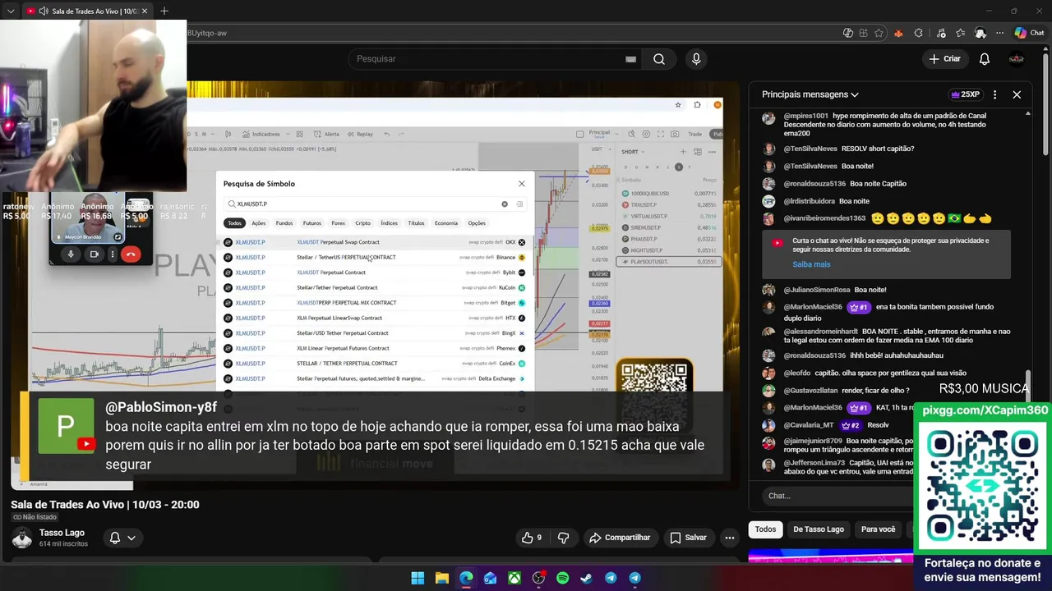Select the Futuros tab in symbol search
1052x591 pixels.
point(311,223)
